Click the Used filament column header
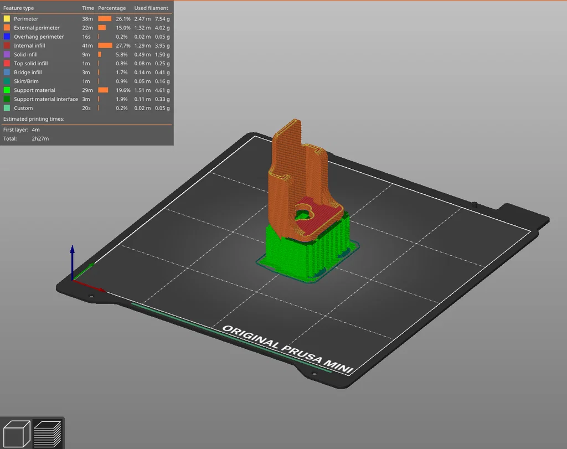The image size is (567, 449). coord(151,8)
